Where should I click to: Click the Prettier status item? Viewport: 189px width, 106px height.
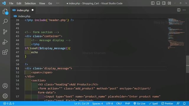click(167, 103)
